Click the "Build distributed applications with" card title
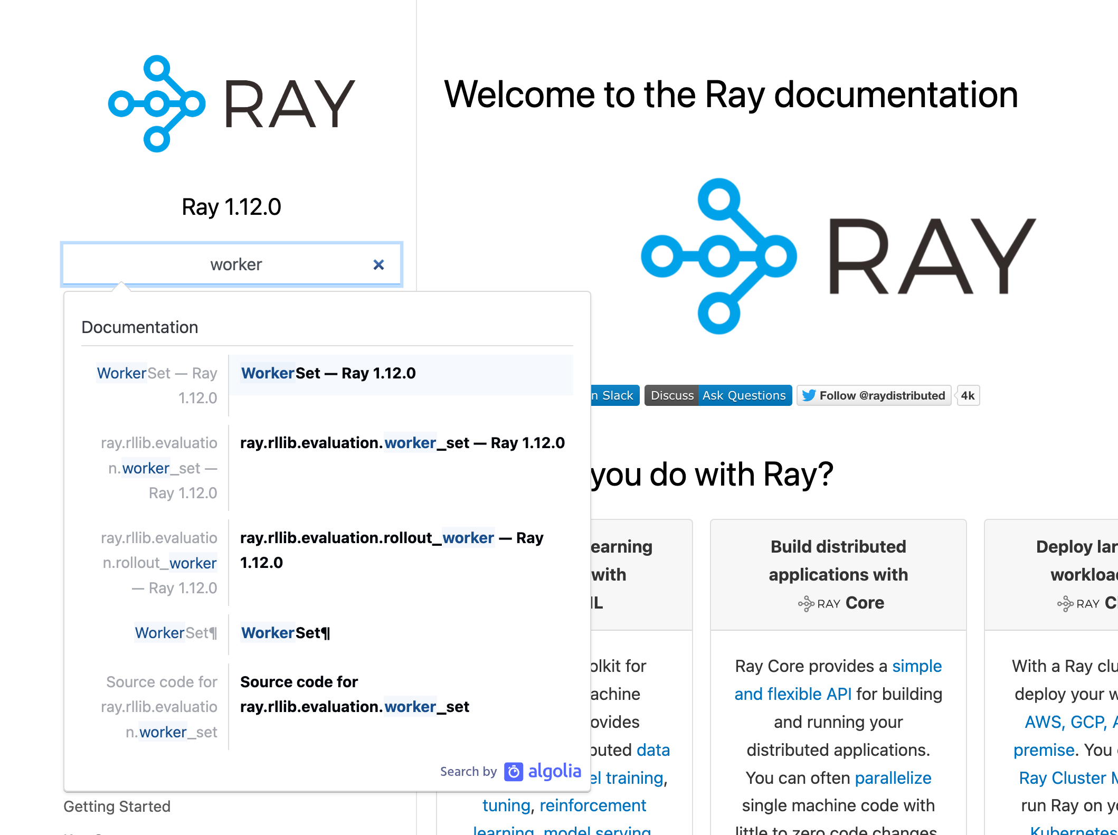Viewport: 1118px width, 835px height. (x=838, y=561)
